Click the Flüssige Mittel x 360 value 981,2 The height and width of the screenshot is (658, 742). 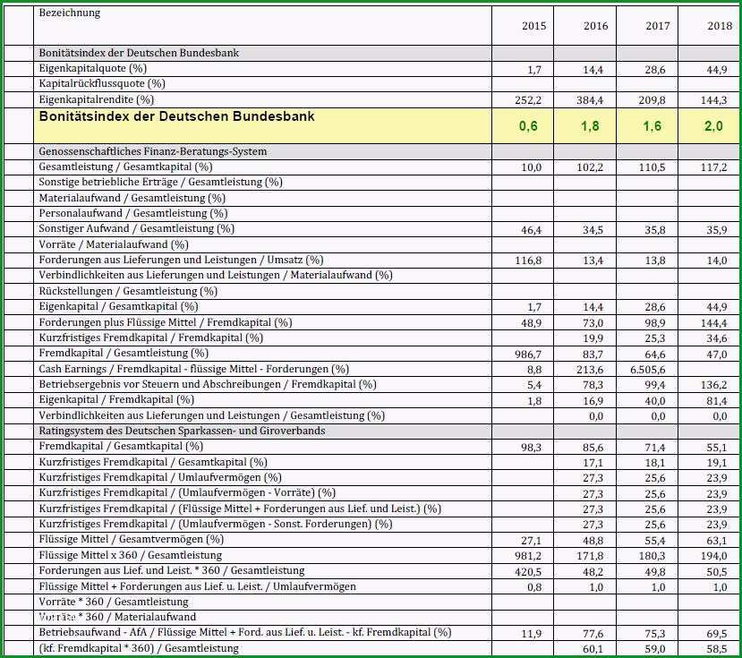[528, 556]
